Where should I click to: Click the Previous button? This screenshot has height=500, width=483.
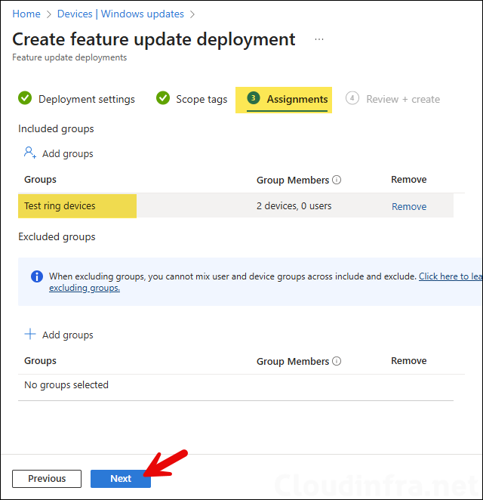47,479
